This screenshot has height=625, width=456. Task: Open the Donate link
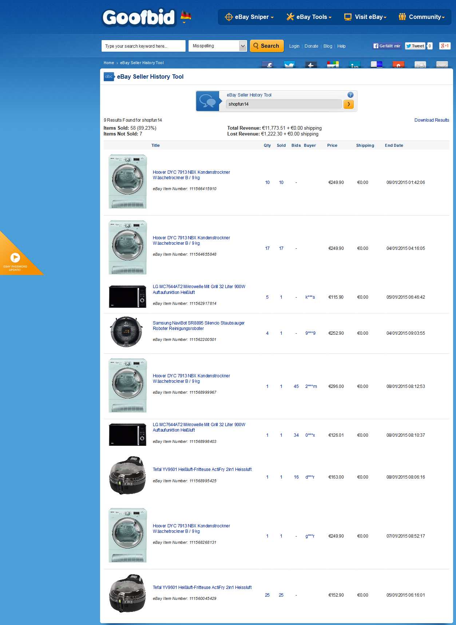[311, 46]
